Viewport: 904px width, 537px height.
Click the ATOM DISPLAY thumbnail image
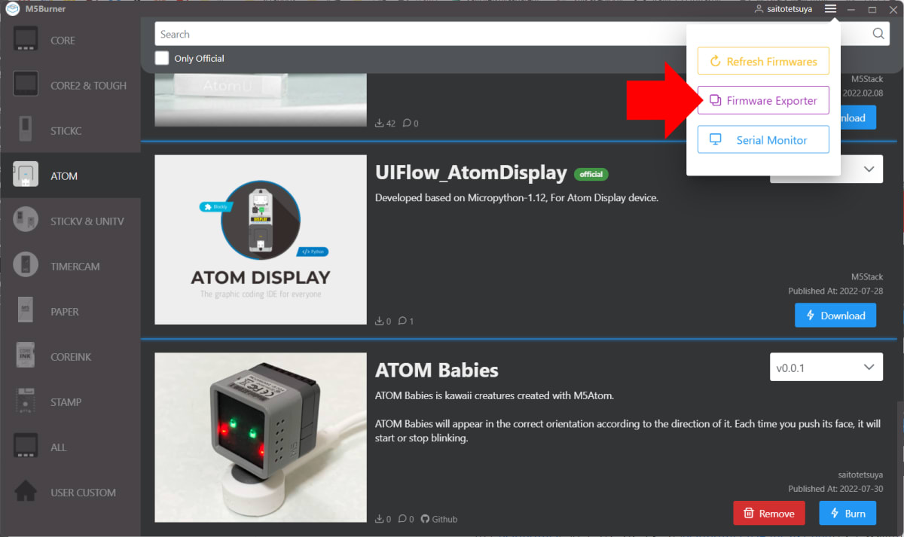pos(261,240)
